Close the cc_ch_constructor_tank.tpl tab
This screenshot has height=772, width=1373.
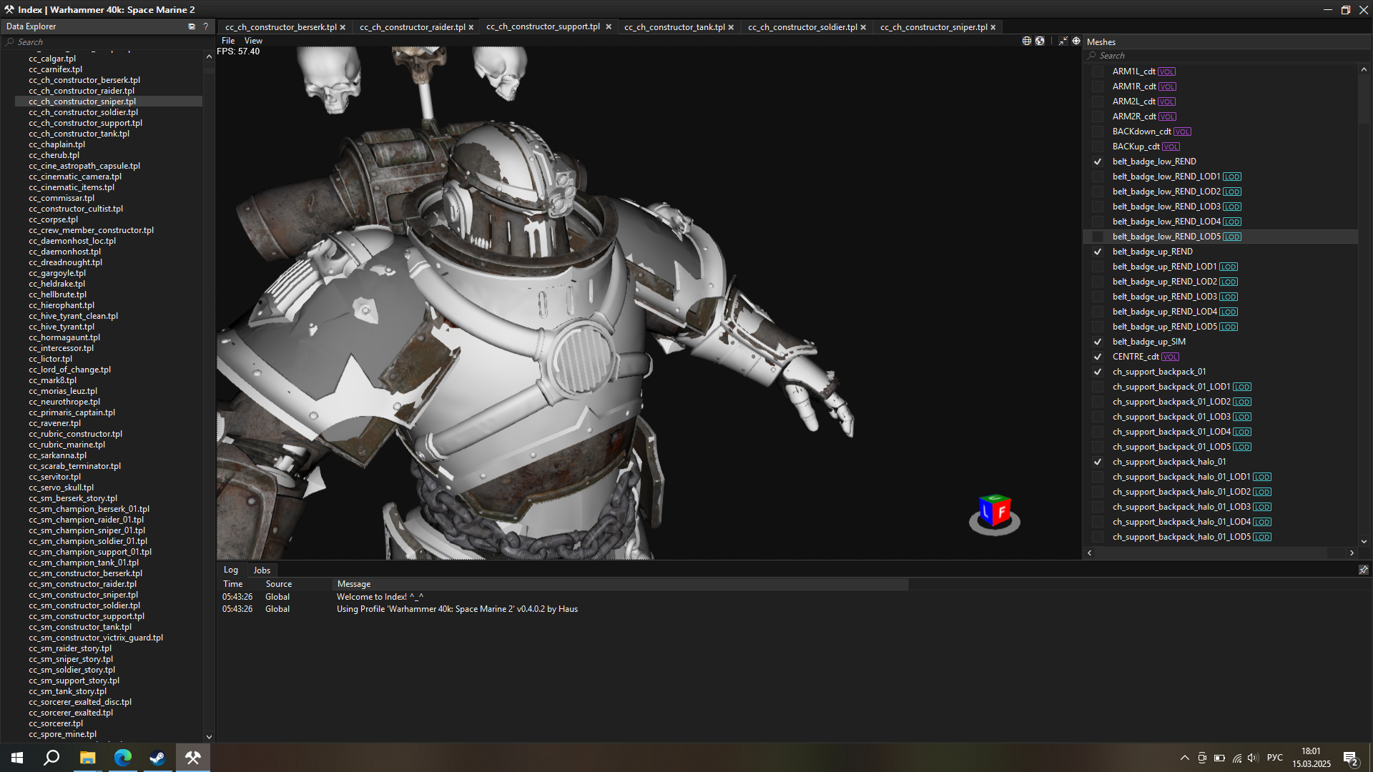tap(731, 27)
